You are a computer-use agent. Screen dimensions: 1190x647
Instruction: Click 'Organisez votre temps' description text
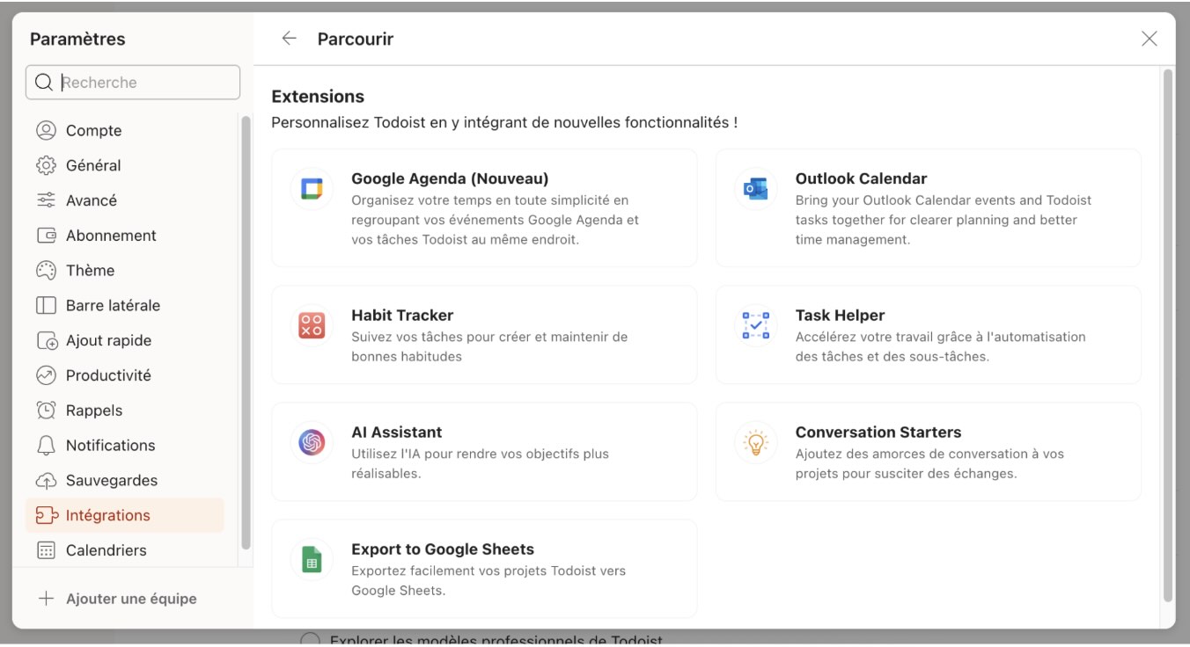coord(495,220)
